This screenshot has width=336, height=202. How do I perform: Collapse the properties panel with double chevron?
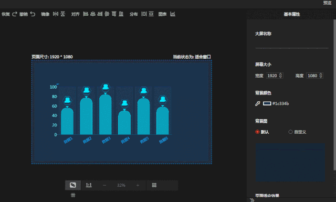pos(252,200)
